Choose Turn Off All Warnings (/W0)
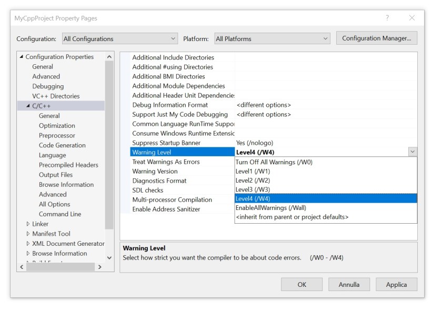This screenshot has width=442, height=310. click(x=326, y=162)
